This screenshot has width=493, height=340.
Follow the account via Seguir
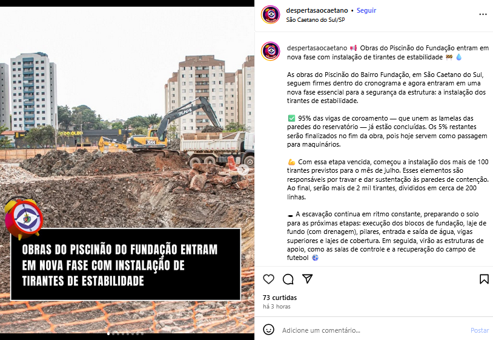366,10
